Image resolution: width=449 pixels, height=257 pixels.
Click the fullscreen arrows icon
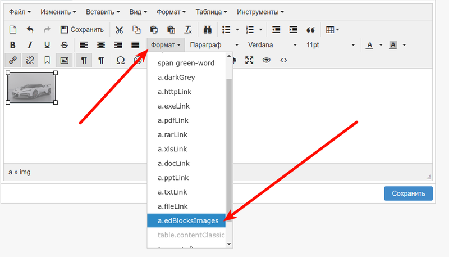tap(249, 60)
